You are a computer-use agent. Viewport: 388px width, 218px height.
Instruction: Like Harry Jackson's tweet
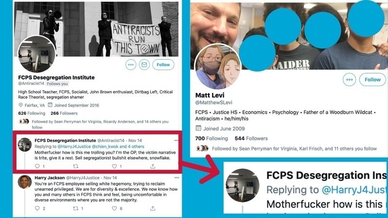coord(114,208)
